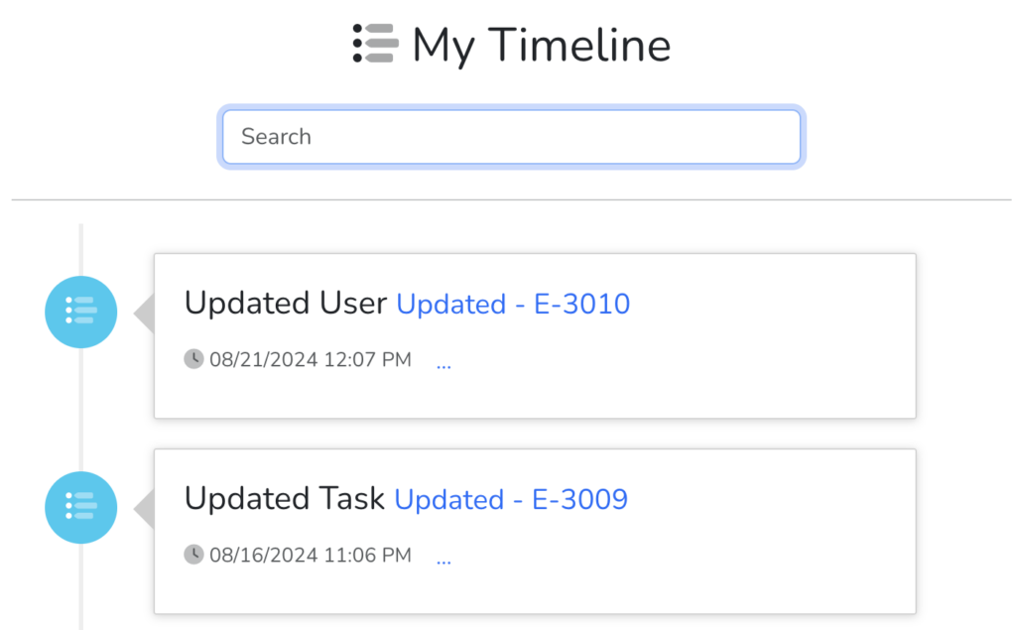Expand details with ellipsis on E-3010 entry
1016x630 pixels.
[x=444, y=366]
